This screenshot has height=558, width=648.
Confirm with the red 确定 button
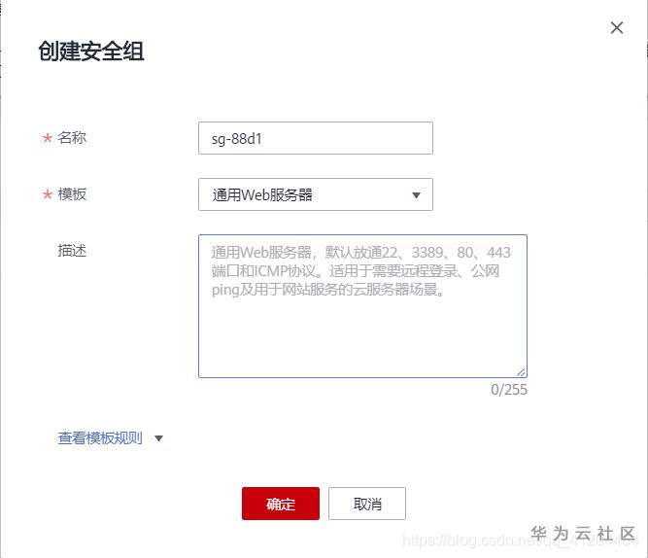click(281, 504)
